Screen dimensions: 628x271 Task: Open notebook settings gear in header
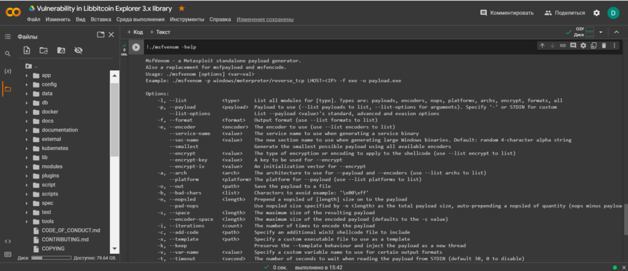[596, 13]
